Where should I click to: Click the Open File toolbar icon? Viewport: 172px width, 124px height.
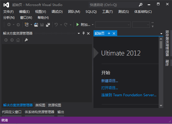coord(36,25)
